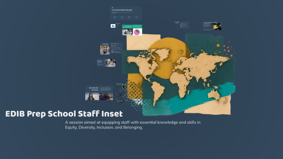Open the 'Current State of EDIB in Education' slide
Viewport: 283px width, 159px height.
(126, 13)
